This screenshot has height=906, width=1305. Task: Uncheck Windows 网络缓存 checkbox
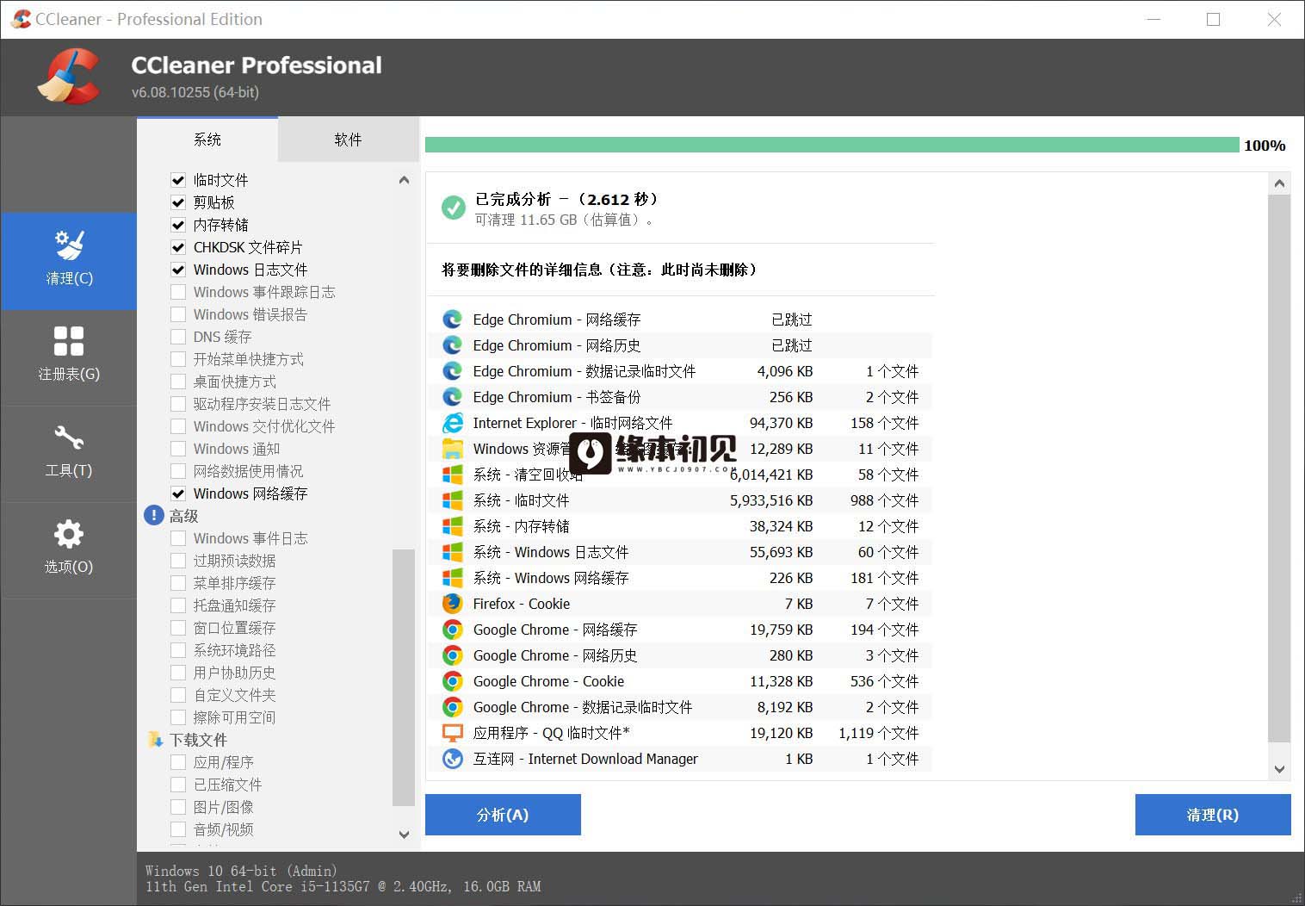(178, 493)
